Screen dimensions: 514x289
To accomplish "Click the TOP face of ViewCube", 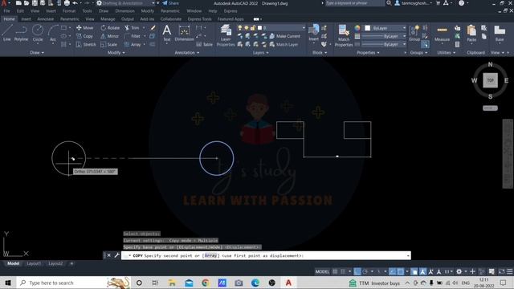I will click(x=490, y=80).
